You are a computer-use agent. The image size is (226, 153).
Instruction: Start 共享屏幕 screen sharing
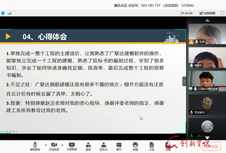tap(72, 146)
